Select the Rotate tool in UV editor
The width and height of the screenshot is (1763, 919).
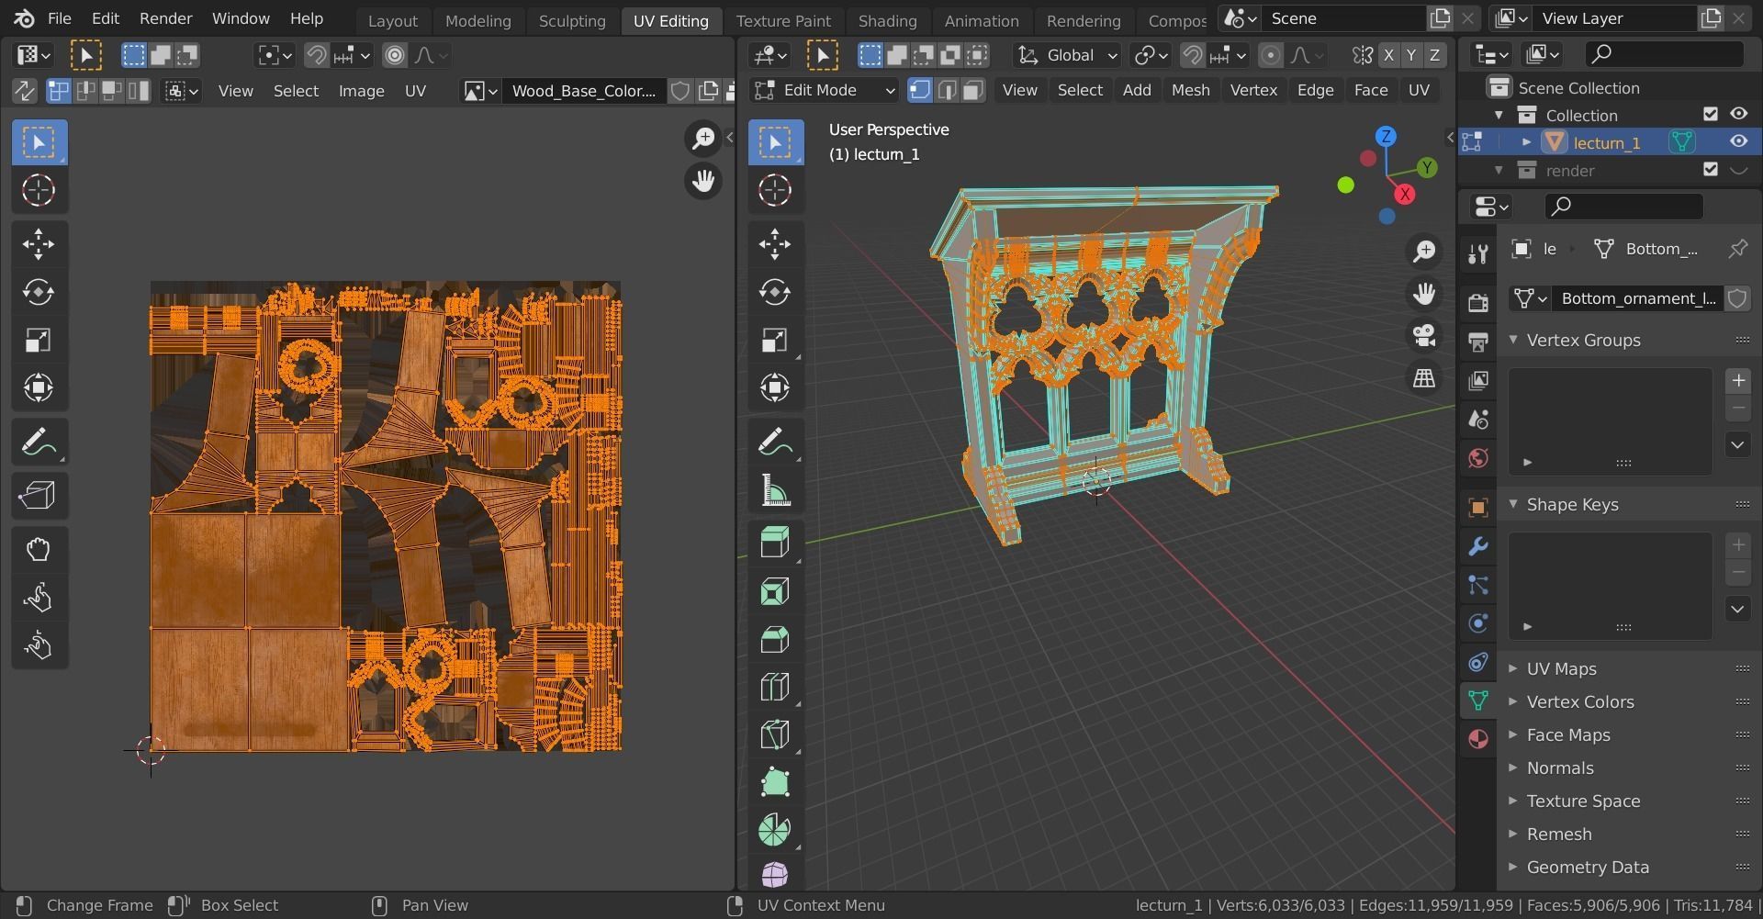(39, 292)
